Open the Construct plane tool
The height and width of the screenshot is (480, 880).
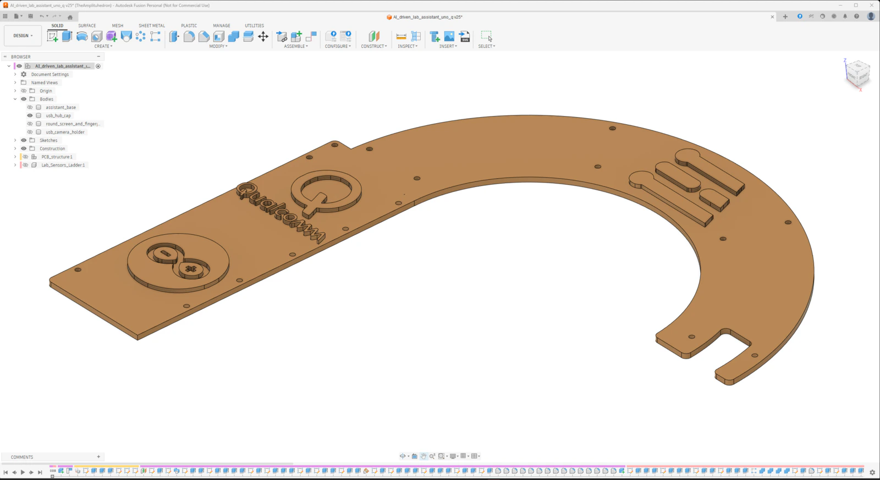click(x=374, y=36)
